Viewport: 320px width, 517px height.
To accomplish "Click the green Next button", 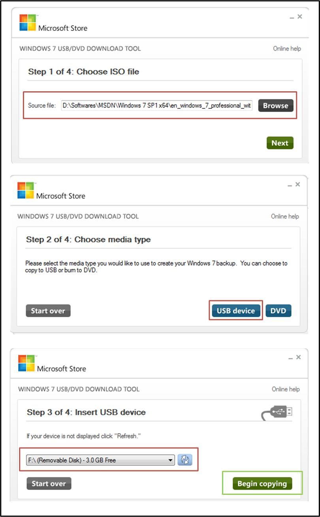I will pyautogui.click(x=280, y=143).
